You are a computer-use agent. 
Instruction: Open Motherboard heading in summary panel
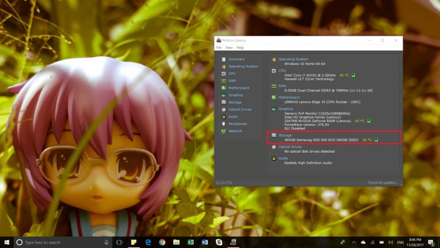point(289,98)
